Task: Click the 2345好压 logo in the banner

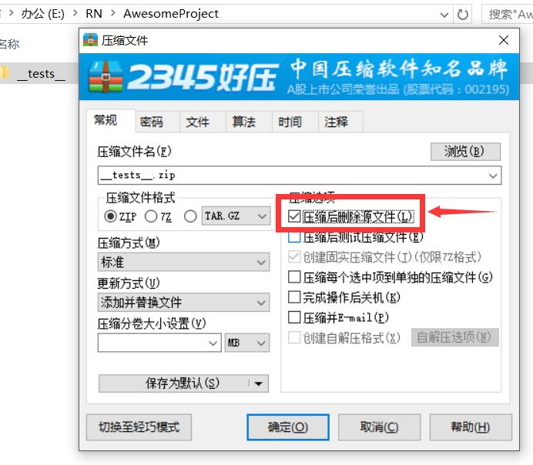Action: click(183, 77)
